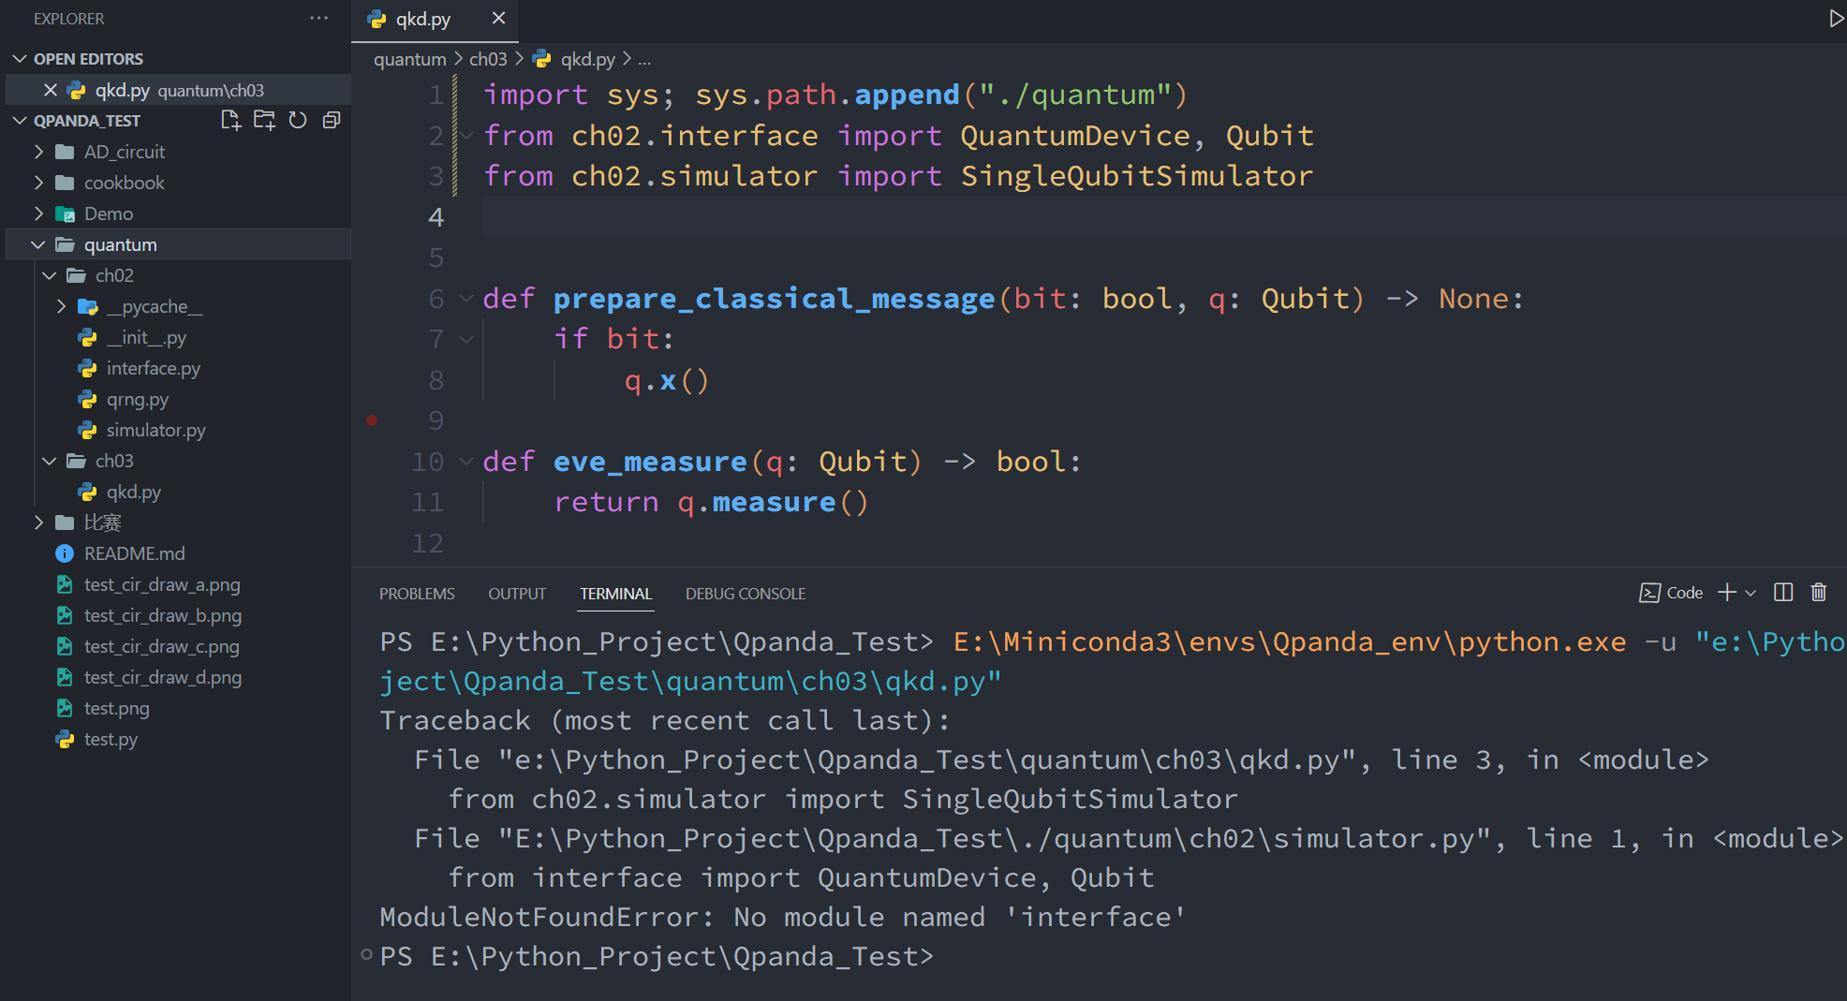The height and width of the screenshot is (1001, 1847).
Task: Expand the AD_circuit folder
Action: [x=39, y=152]
